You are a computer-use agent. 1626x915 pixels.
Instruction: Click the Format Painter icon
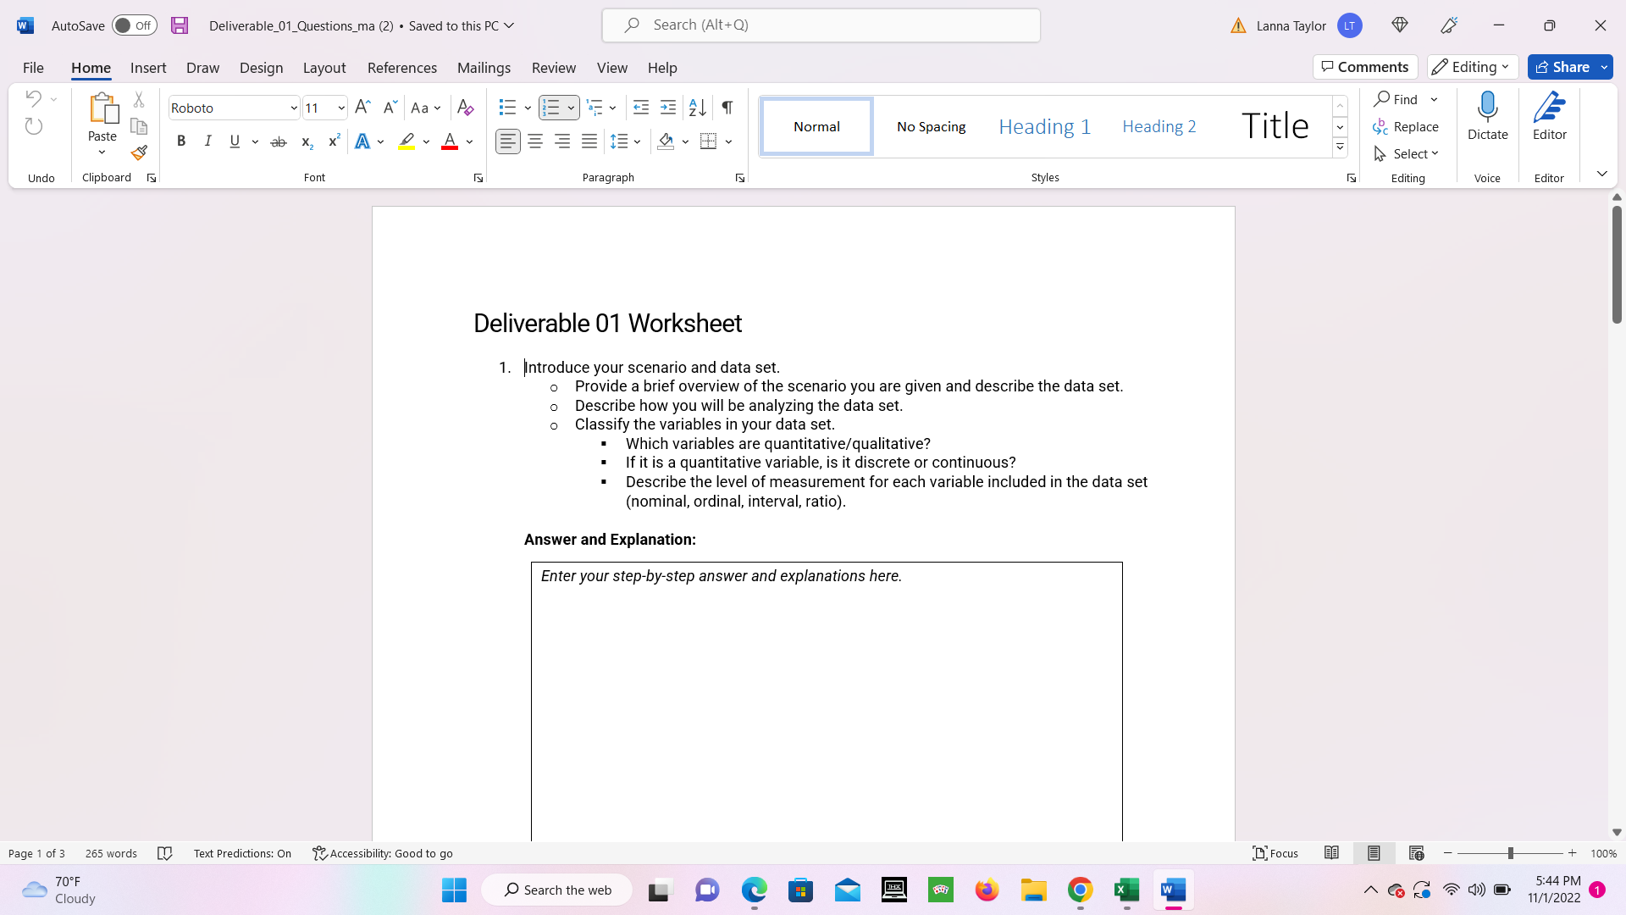(139, 153)
